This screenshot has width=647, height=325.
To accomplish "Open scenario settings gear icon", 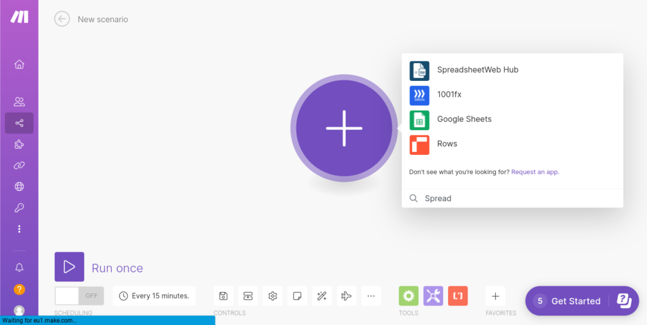I will pyautogui.click(x=272, y=296).
